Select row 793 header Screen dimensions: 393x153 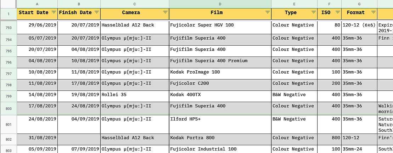click(9, 28)
